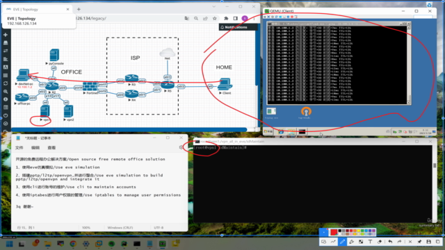
Task: Select the office-pc router node
Action: [x=22, y=97]
